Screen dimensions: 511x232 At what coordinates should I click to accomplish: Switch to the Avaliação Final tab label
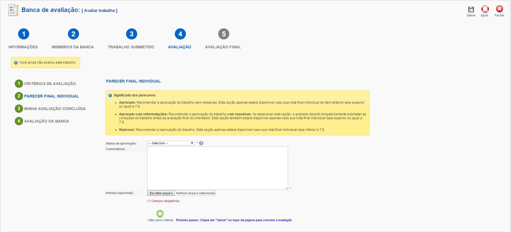(223, 47)
